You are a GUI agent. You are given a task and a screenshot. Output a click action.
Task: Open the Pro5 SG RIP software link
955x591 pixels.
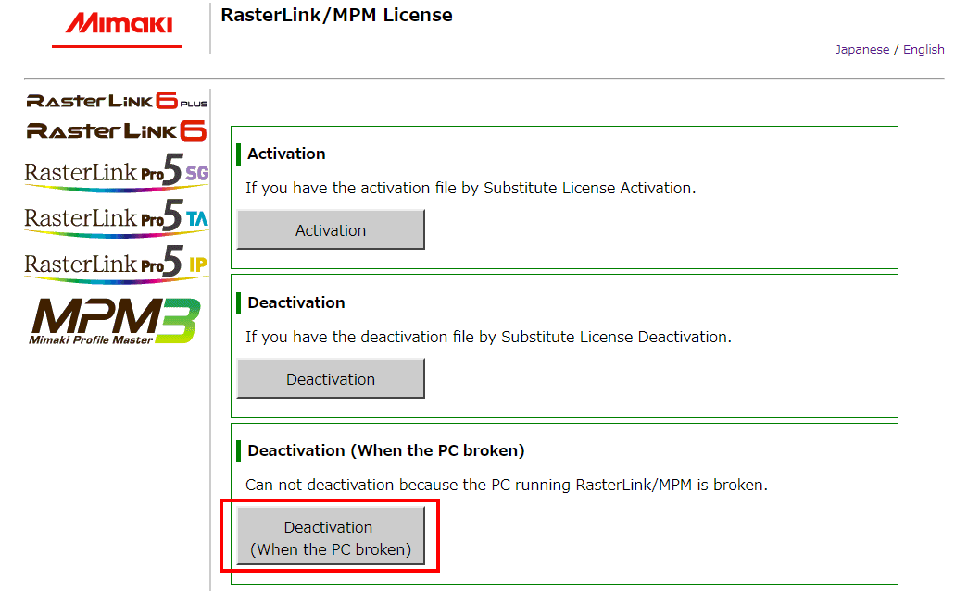click(115, 173)
